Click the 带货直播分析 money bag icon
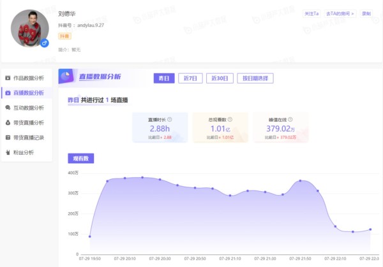 coord(8,122)
